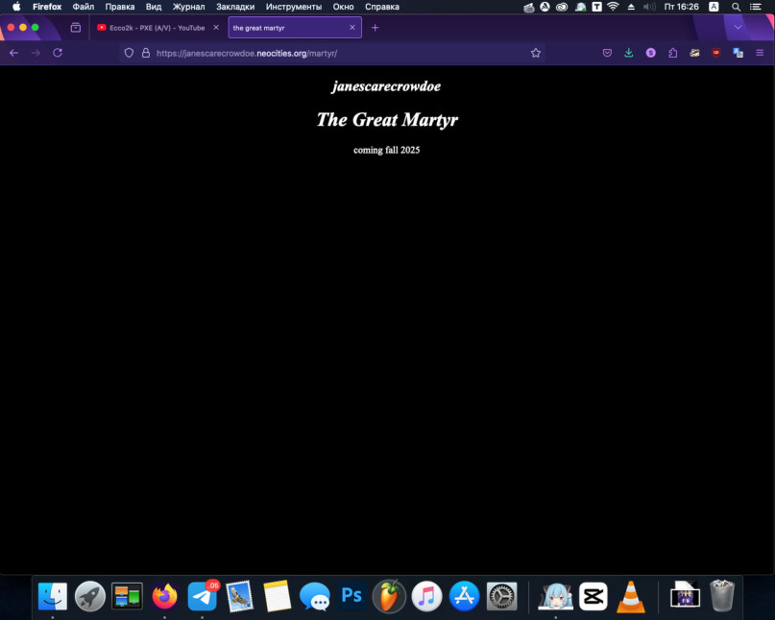This screenshot has width=775, height=620.
Task: Open the Закладки menu
Action: pos(235,7)
